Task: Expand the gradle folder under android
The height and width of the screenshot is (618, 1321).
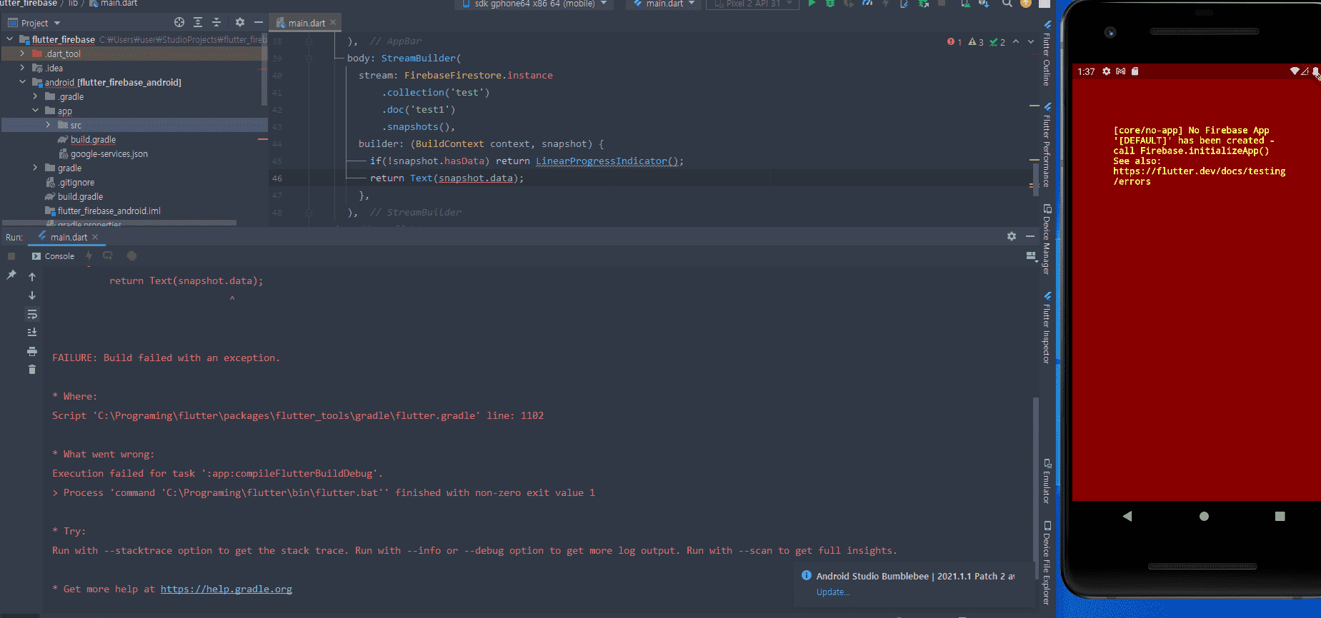Action: (x=35, y=168)
